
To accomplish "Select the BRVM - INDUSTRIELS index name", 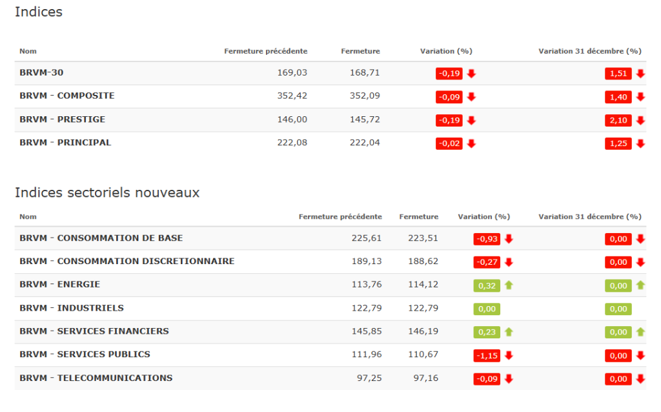I will tap(71, 308).
